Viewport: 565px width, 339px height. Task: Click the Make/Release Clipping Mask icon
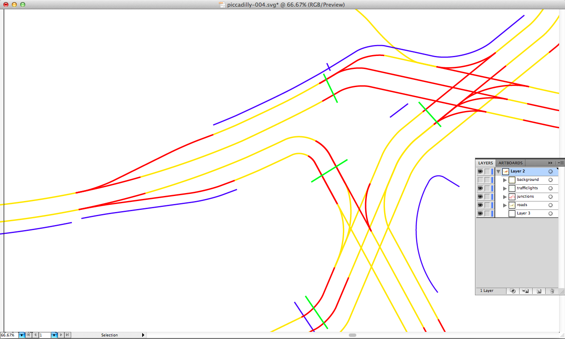tap(513, 291)
